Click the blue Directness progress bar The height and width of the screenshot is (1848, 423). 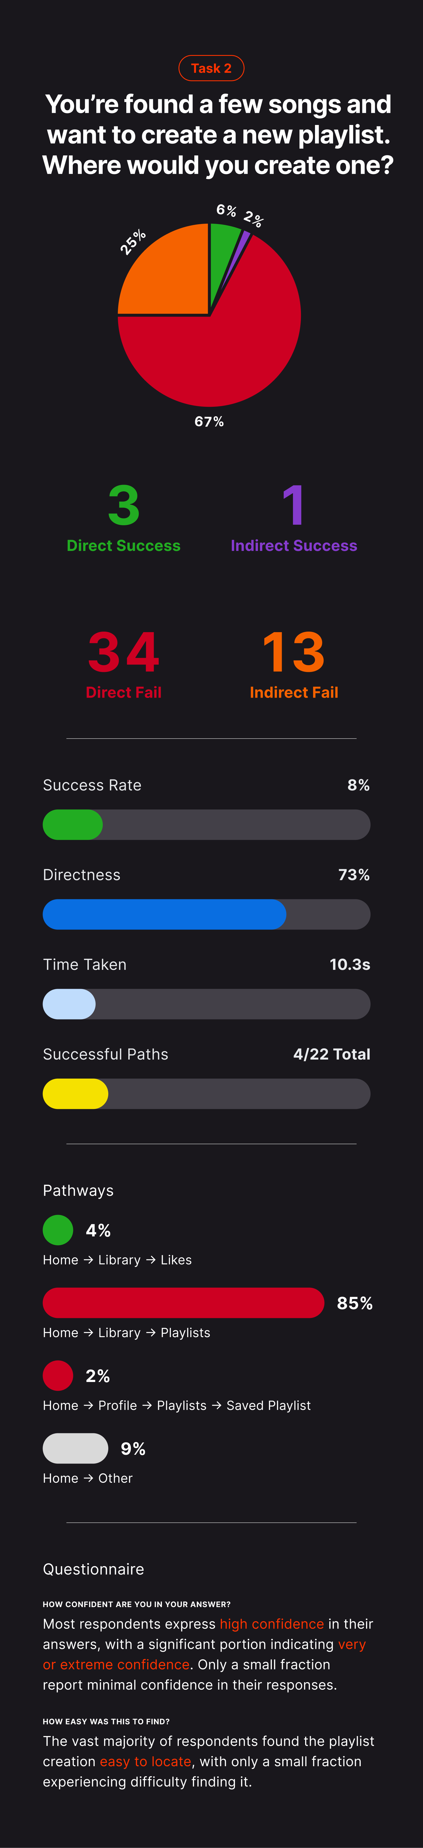pos(164,914)
